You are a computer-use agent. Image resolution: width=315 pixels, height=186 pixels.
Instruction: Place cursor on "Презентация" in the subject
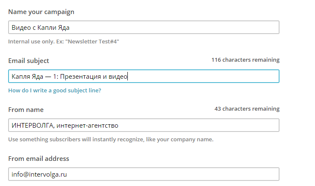80,77
